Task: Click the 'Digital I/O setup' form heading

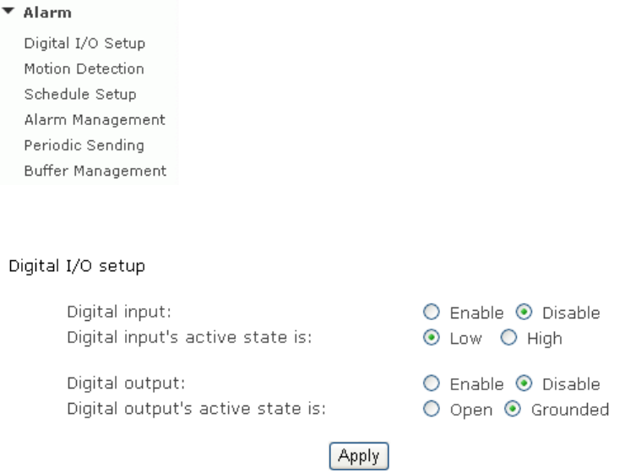Action: [x=76, y=267]
